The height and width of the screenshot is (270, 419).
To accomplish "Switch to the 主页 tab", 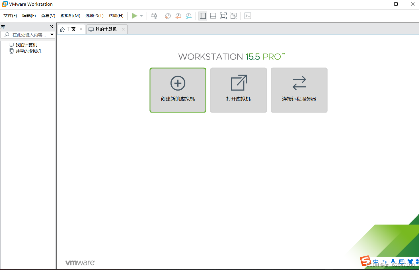I will (71, 29).
